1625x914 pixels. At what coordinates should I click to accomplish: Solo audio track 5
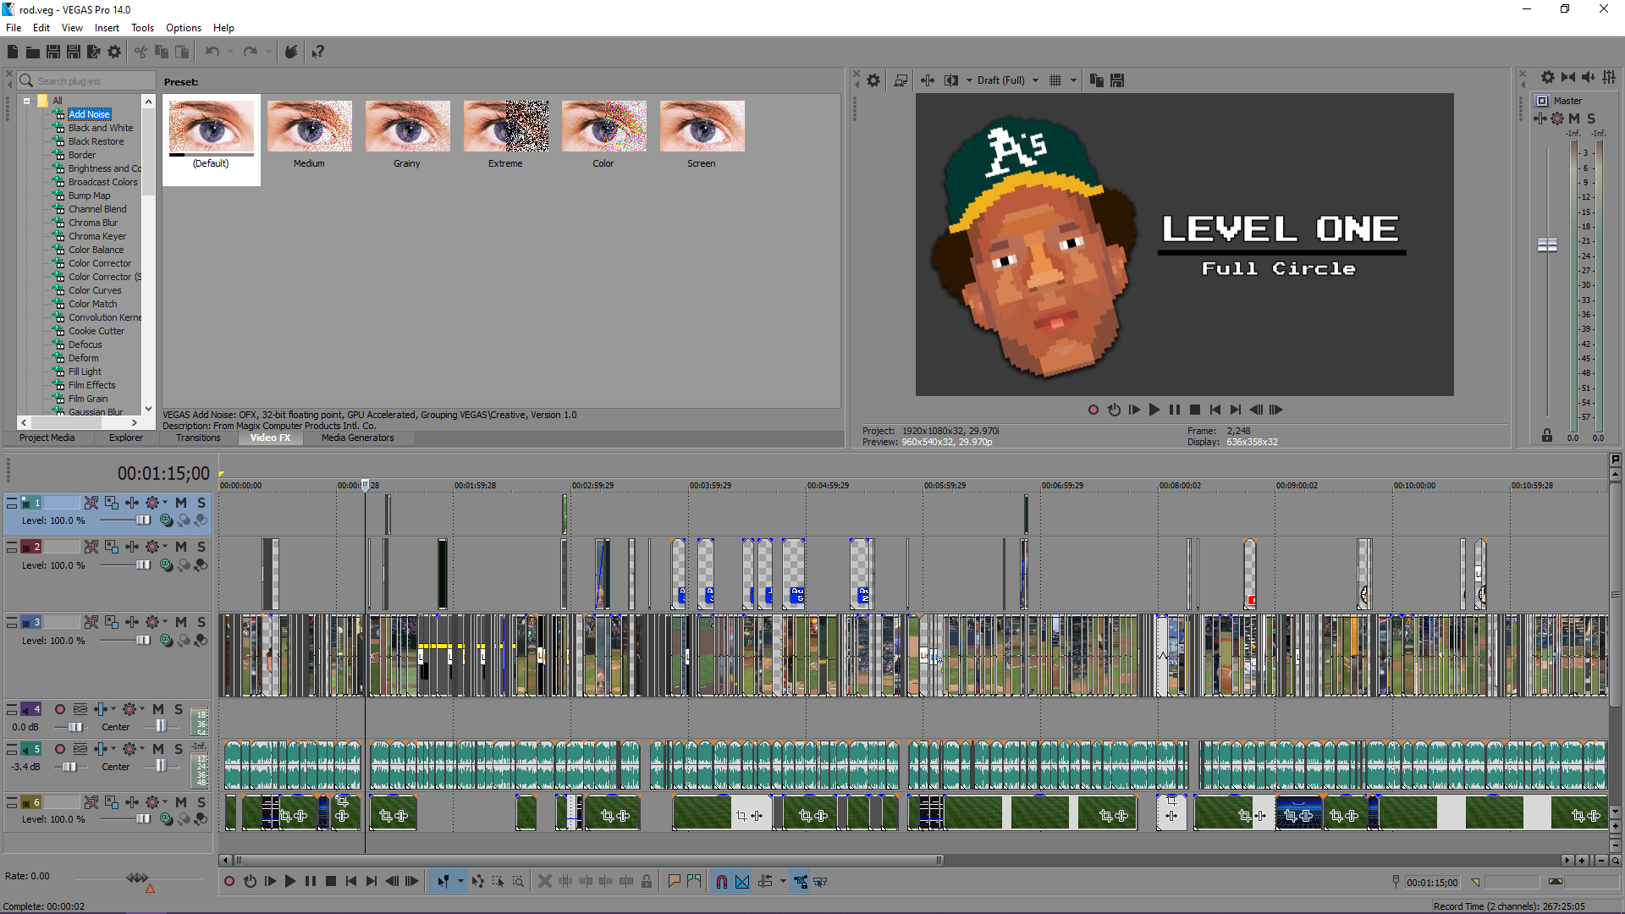click(x=179, y=749)
